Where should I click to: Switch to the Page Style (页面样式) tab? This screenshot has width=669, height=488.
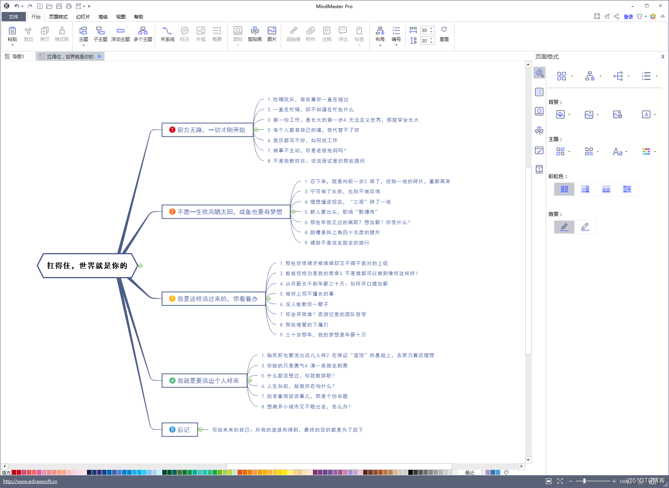pos(58,17)
